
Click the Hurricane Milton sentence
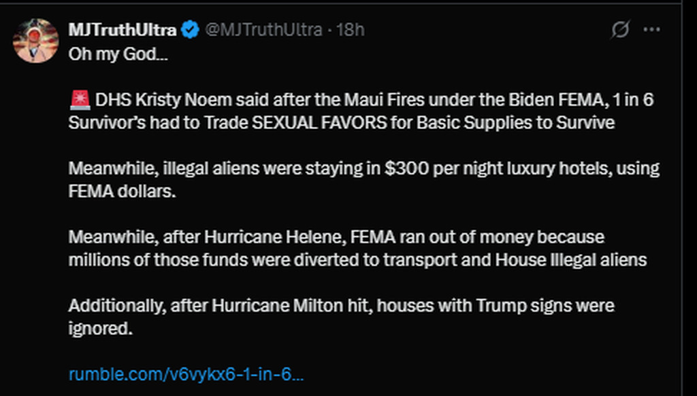[x=341, y=317]
